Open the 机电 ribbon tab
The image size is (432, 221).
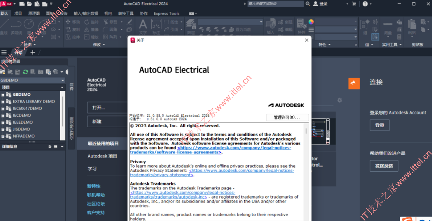click(x=108, y=14)
